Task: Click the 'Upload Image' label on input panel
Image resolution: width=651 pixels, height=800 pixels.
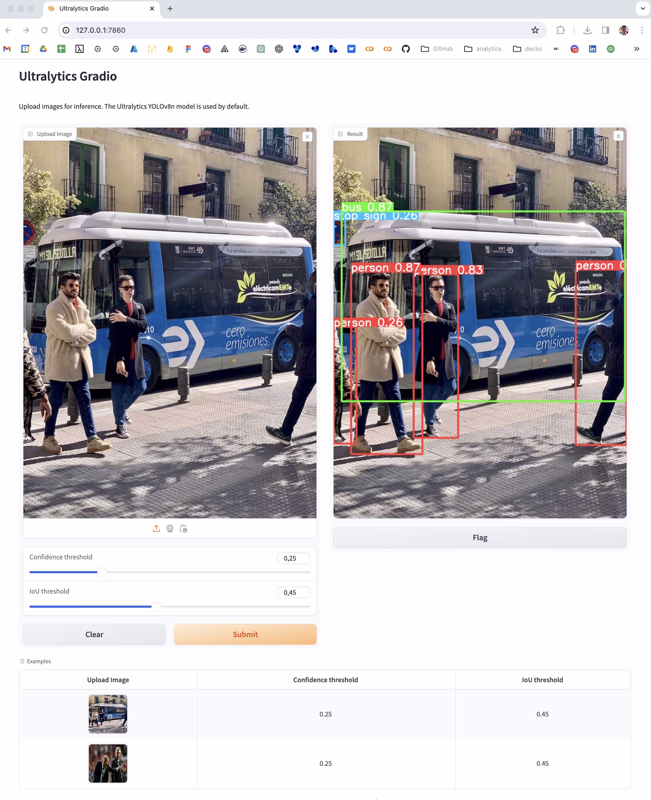Action: [50, 134]
